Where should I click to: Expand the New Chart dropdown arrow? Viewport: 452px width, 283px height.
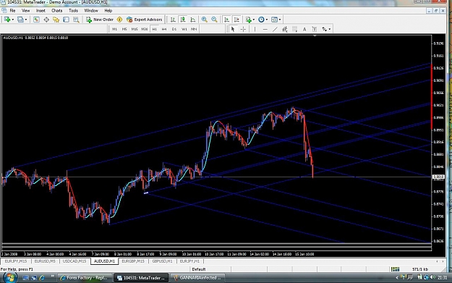click(x=13, y=20)
